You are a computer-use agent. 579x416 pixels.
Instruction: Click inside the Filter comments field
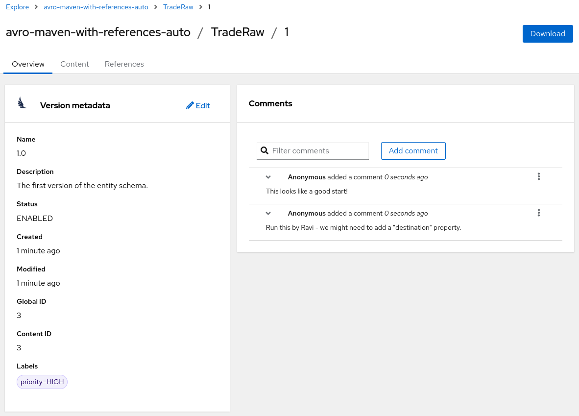[x=318, y=150]
